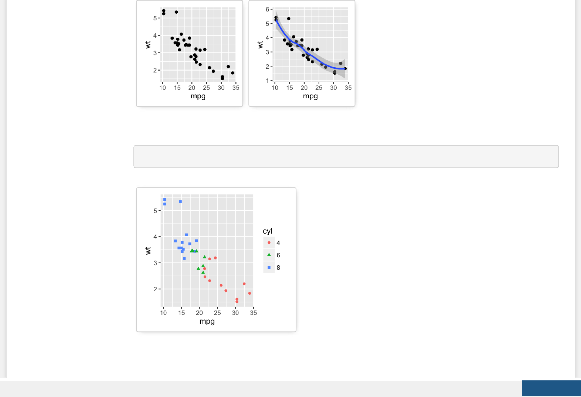Click the "cyl" legend title

pyautogui.click(x=268, y=231)
